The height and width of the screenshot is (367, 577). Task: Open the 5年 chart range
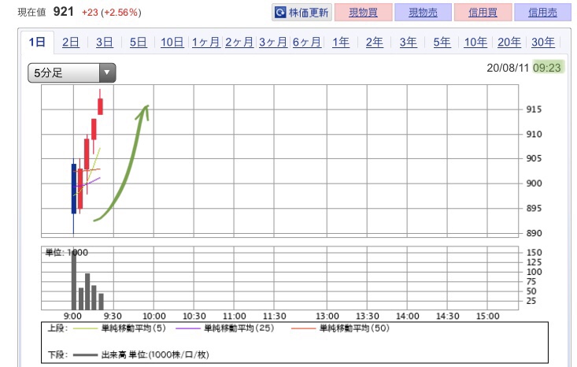[442, 42]
